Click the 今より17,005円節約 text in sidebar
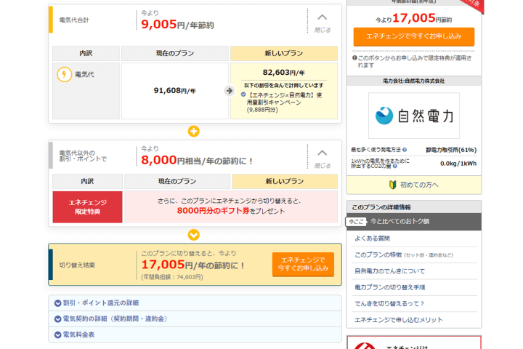 414,18
